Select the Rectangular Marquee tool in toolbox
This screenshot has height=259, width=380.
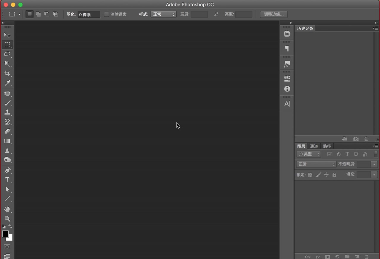pyautogui.click(x=7, y=45)
